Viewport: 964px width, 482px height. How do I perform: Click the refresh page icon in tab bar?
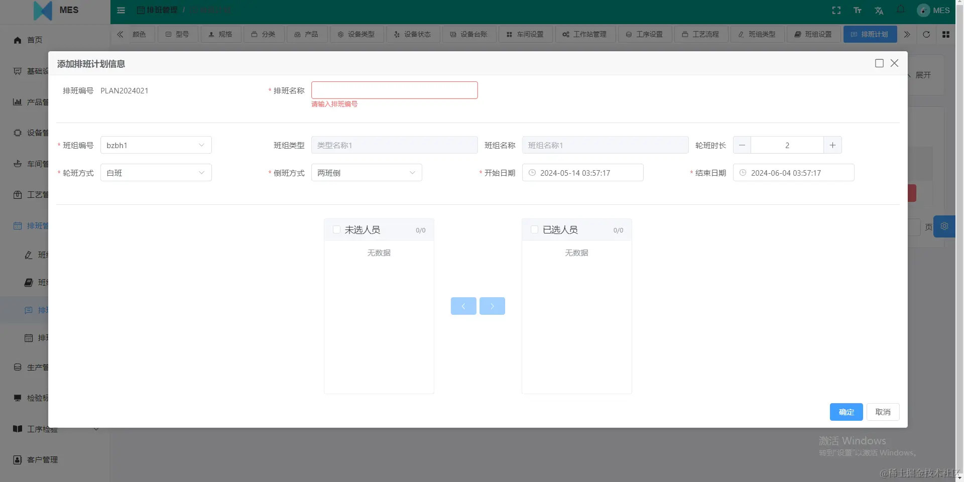pyautogui.click(x=926, y=34)
